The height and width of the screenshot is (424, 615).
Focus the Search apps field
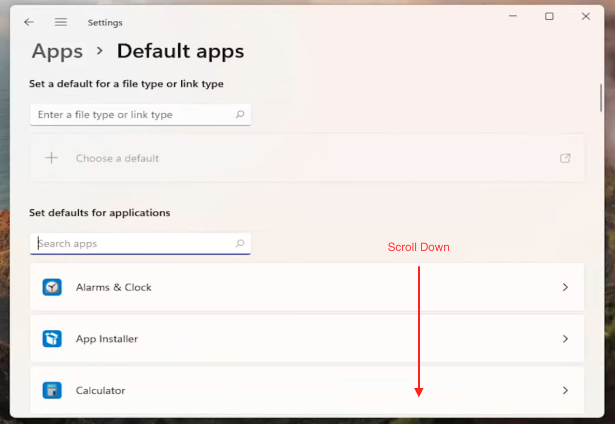coord(140,244)
